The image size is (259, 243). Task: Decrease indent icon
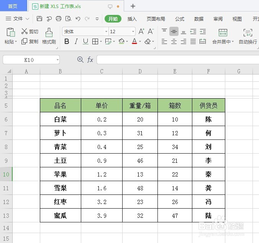coord(193,31)
